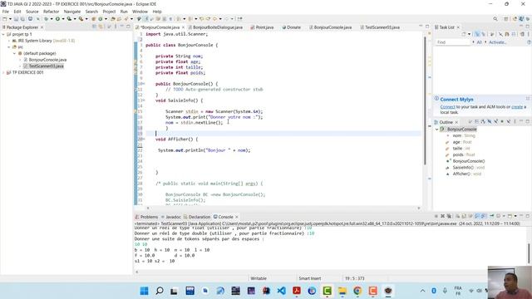Viewport: 532px width, 299px height.
Task: Click the Search magnifier icon in the top toolbar
Action: 495,18
